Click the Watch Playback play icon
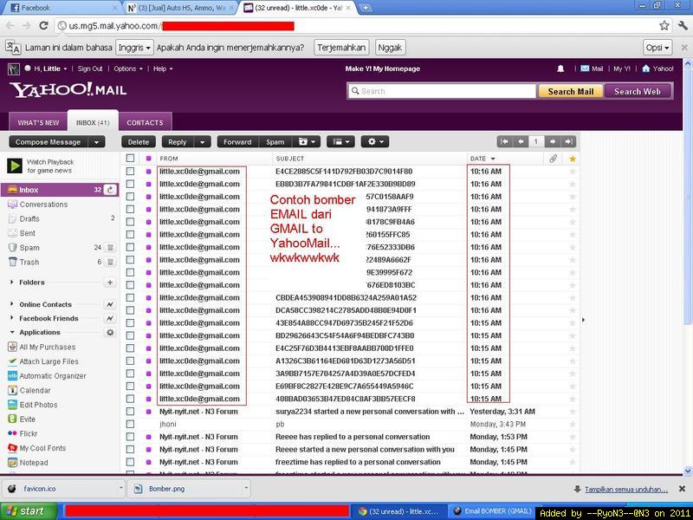Screen dimensions: 693x520 click(x=15, y=166)
